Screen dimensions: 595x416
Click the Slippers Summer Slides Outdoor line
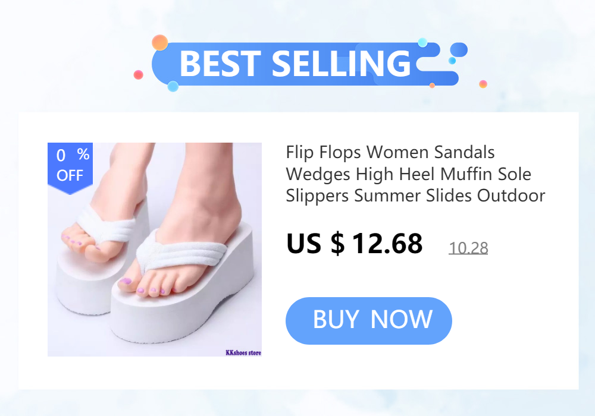[x=415, y=196]
